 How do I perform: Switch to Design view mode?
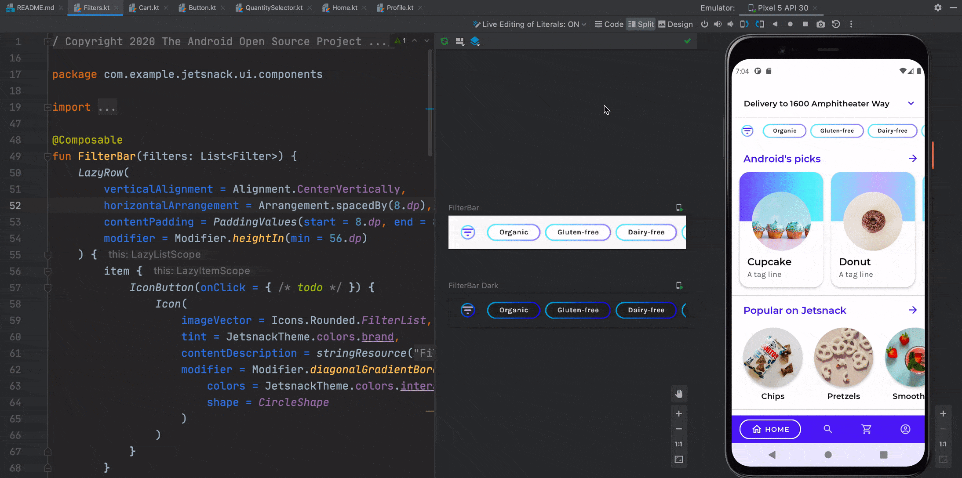675,24
